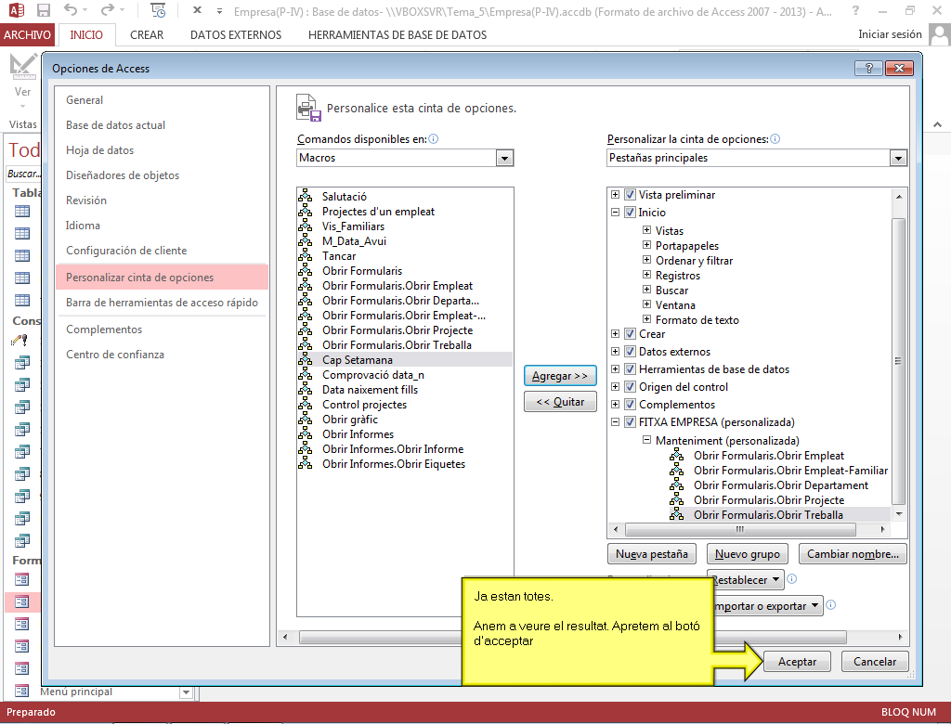Click the user account avatar icon

coord(940,34)
